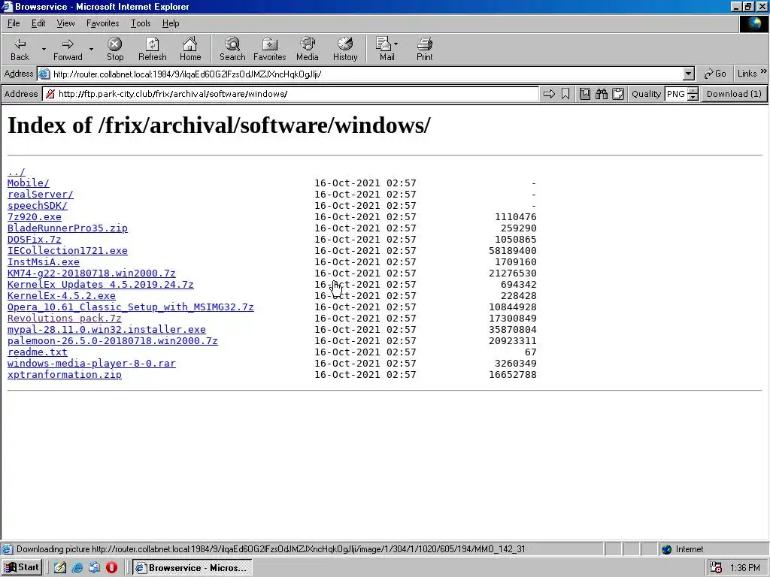Download 7z920.exe link
Screen dimensions: 770x577
point(35,217)
